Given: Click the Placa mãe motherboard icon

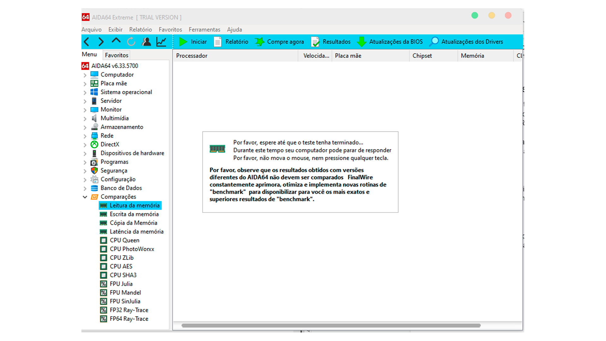Looking at the screenshot, I should click(94, 83).
